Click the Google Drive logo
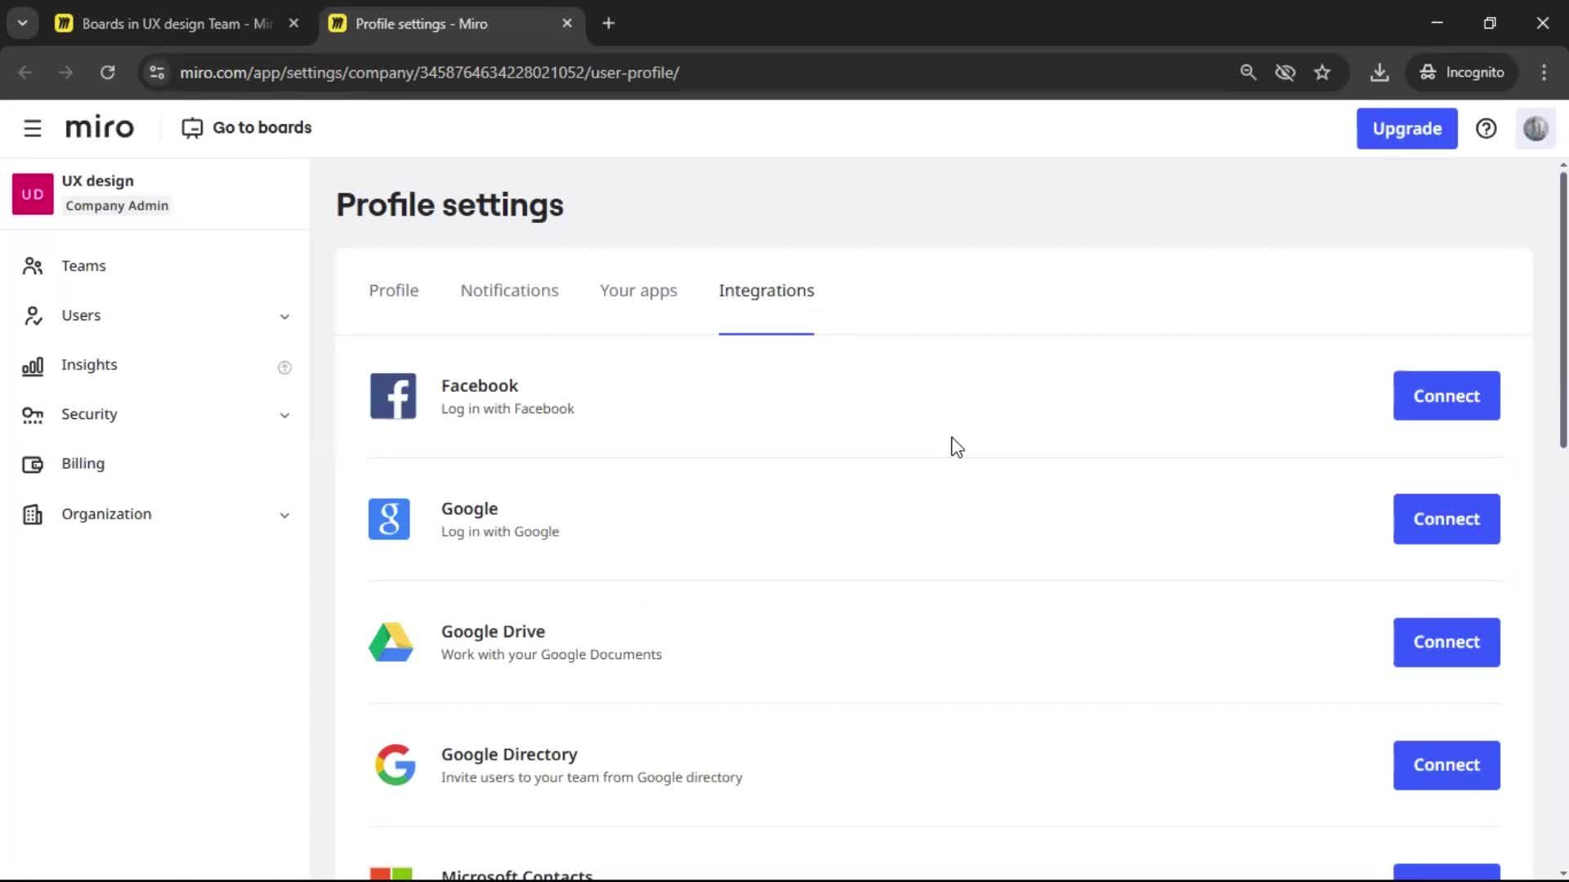1569x882 pixels. click(391, 642)
